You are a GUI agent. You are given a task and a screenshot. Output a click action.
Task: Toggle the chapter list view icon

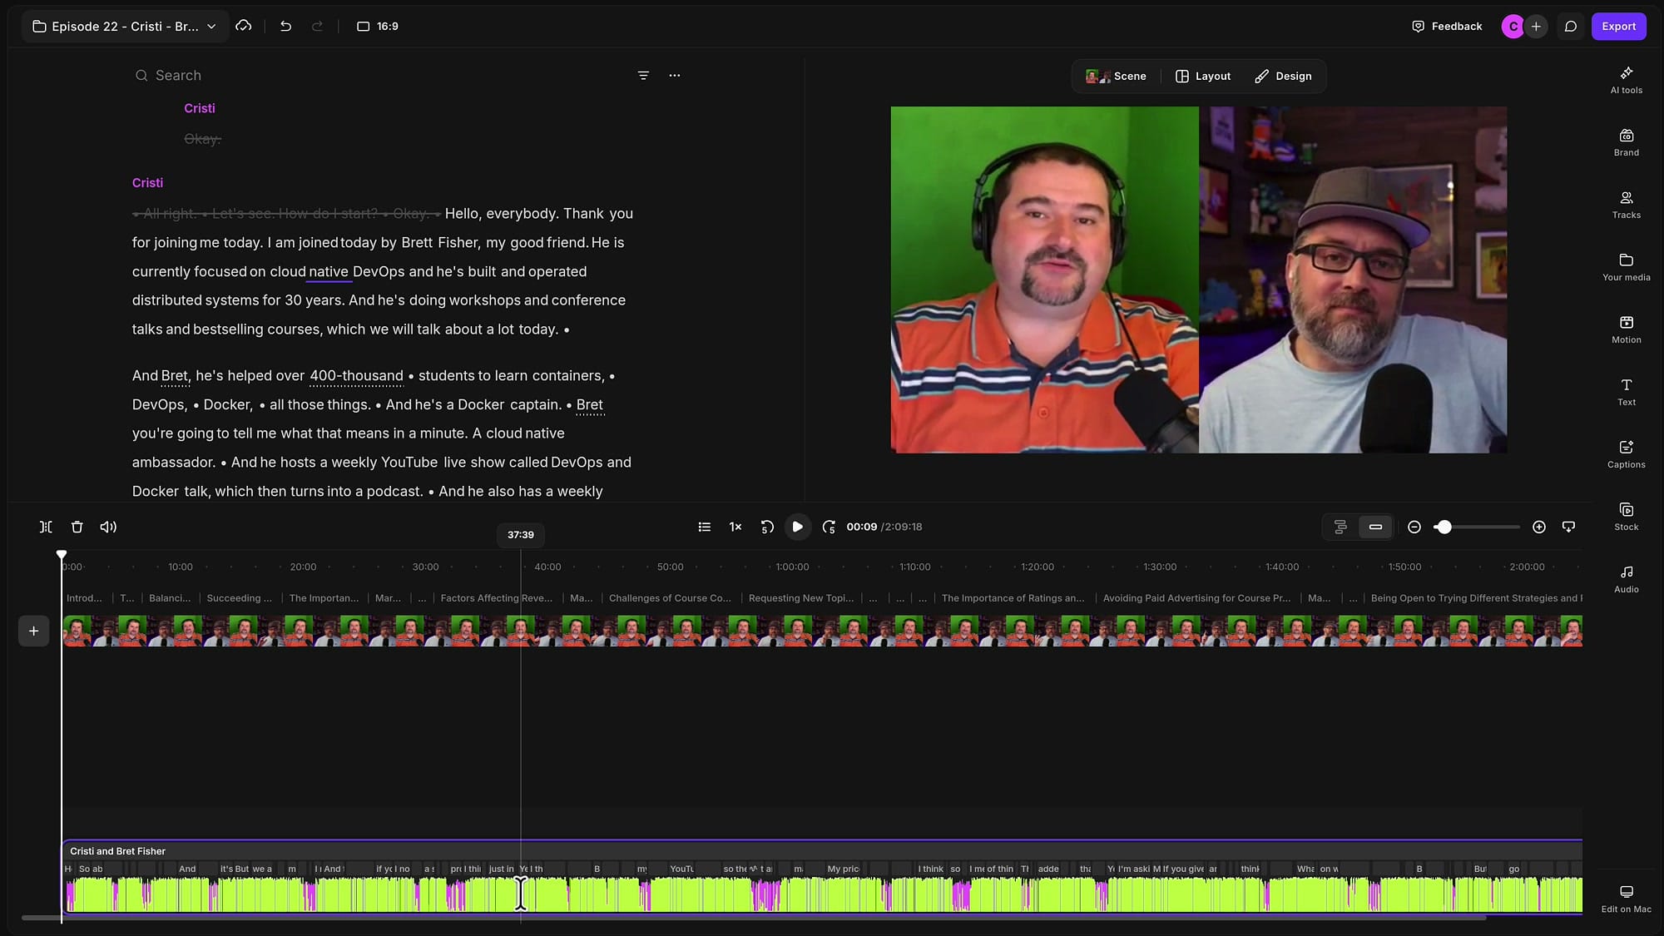coord(704,527)
